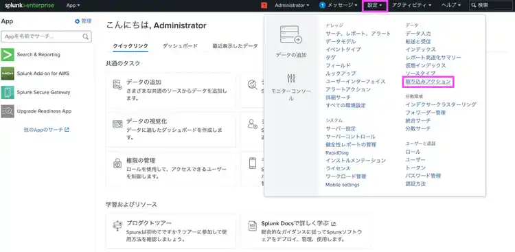515x252 pixels.
Task: Open Mobile settings link
Action: click(343, 185)
